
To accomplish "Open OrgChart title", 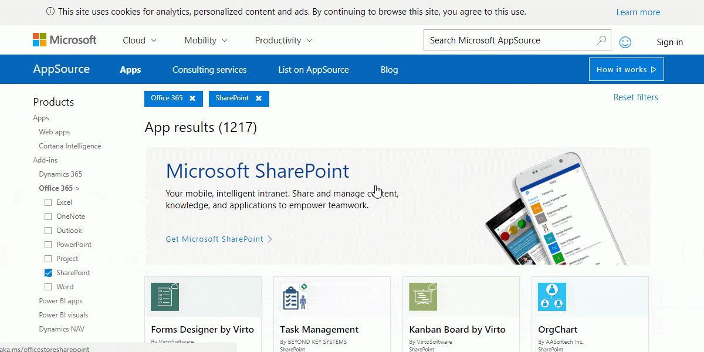I will tap(558, 330).
